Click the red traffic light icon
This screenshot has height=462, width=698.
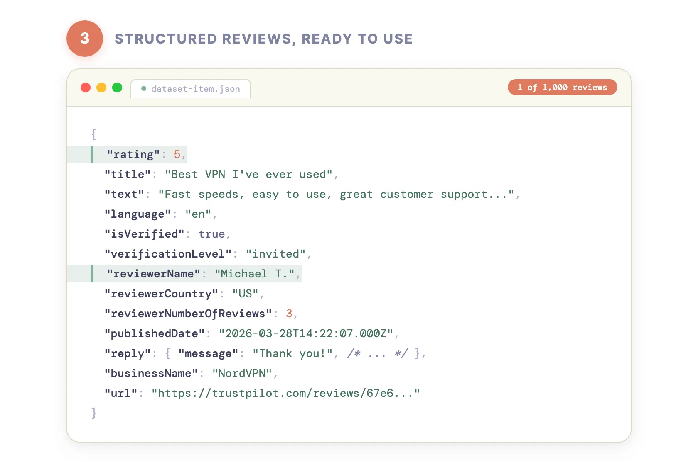tap(86, 88)
